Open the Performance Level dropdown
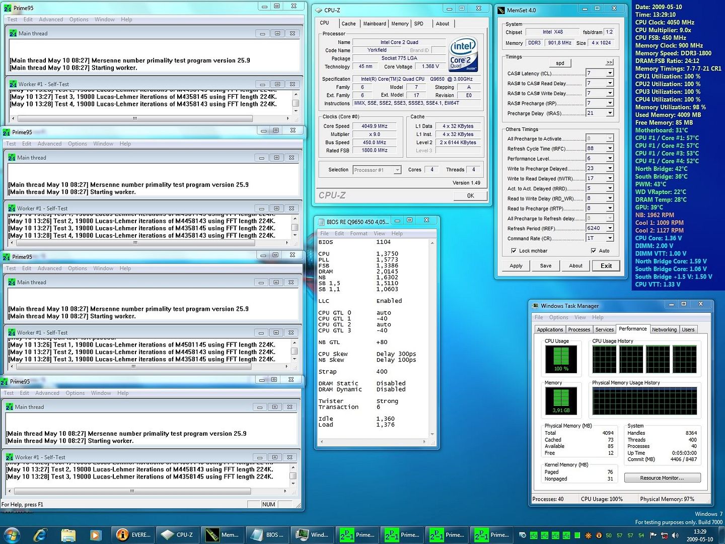Image resolution: width=725 pixels, height=544 pixels. pos(610,158)
